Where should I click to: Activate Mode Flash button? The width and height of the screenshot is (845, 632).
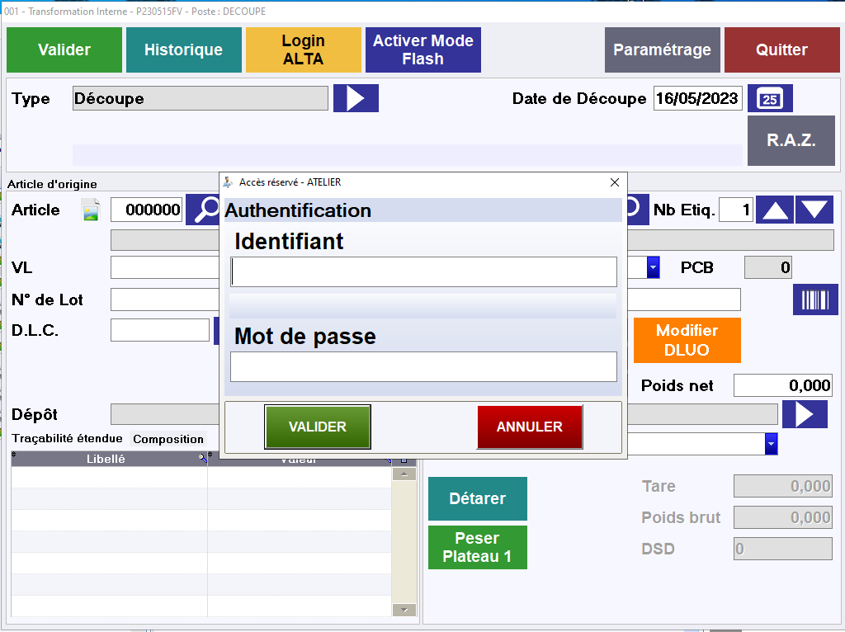pyautogui.click(x=422, y=50)
